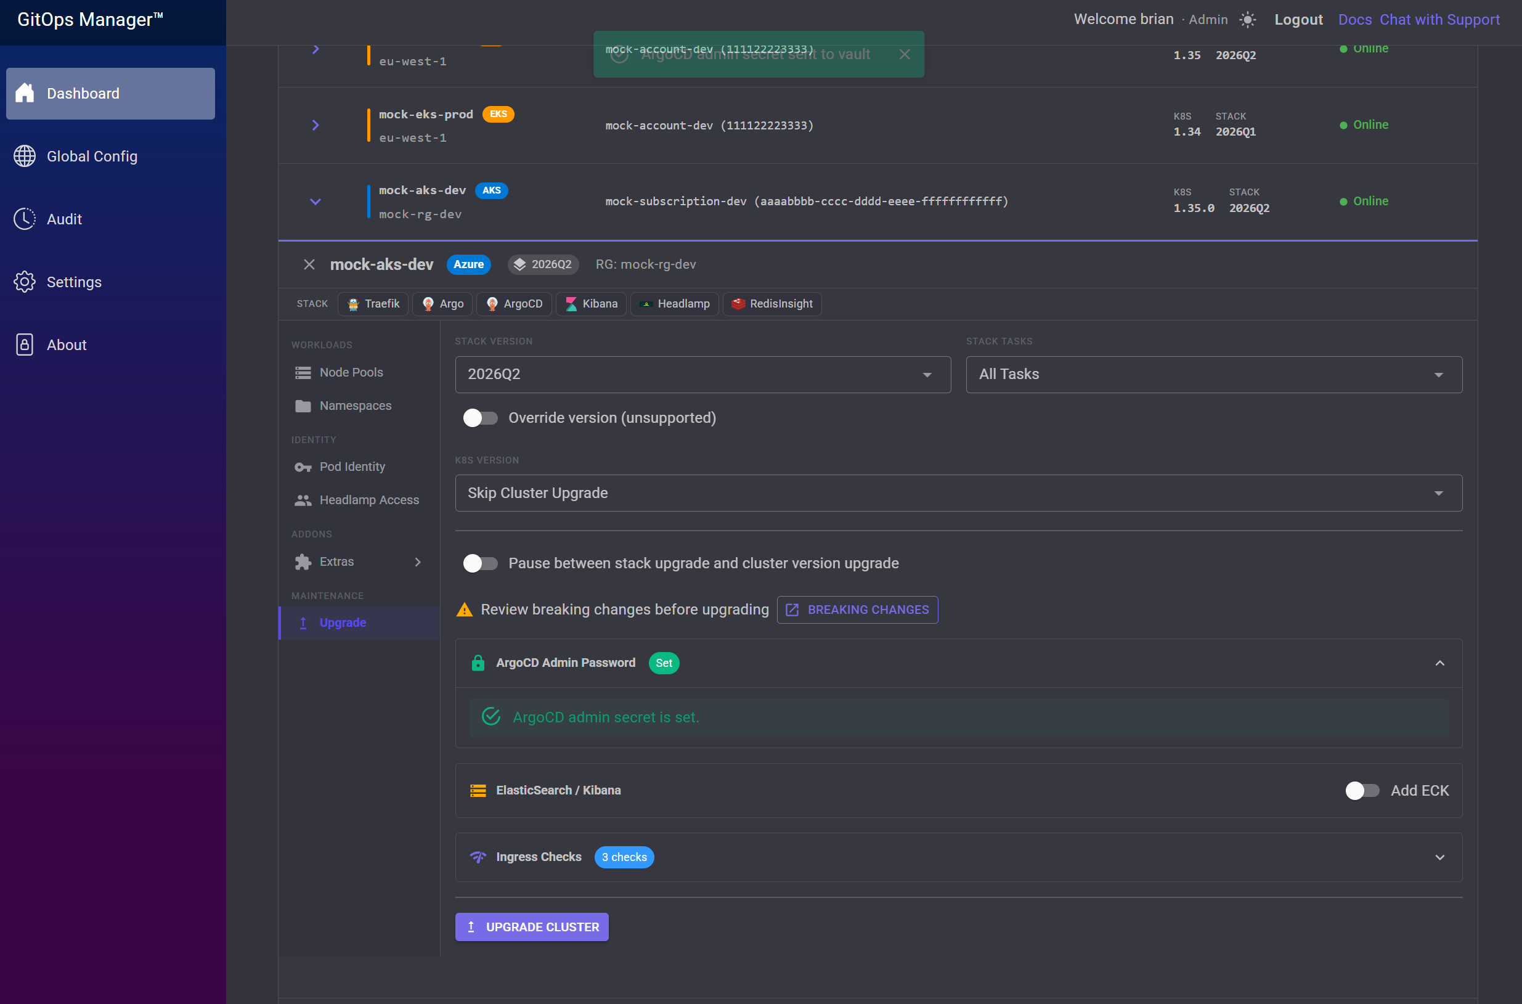Click the Upgrade arrow icon in sidebar

click(303, 622)
